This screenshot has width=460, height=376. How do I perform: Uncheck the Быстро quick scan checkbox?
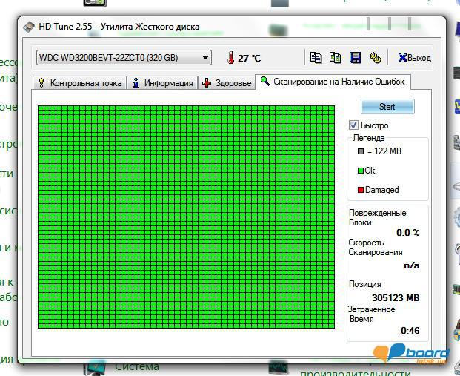coord(354,125)
